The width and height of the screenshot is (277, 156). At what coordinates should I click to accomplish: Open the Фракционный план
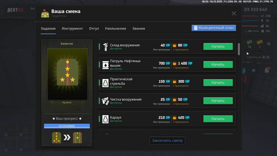(214, 28)
